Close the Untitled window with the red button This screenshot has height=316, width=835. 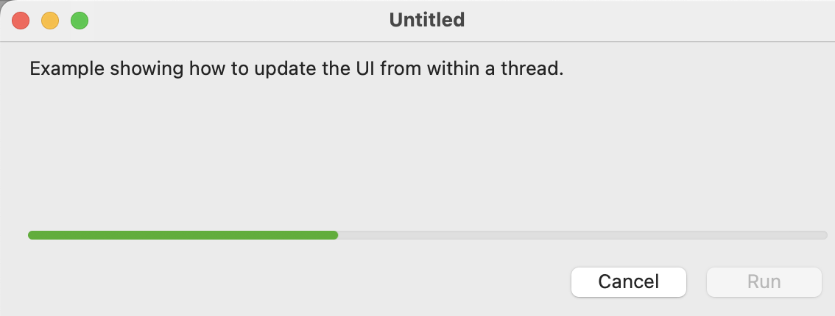point(21,21)
